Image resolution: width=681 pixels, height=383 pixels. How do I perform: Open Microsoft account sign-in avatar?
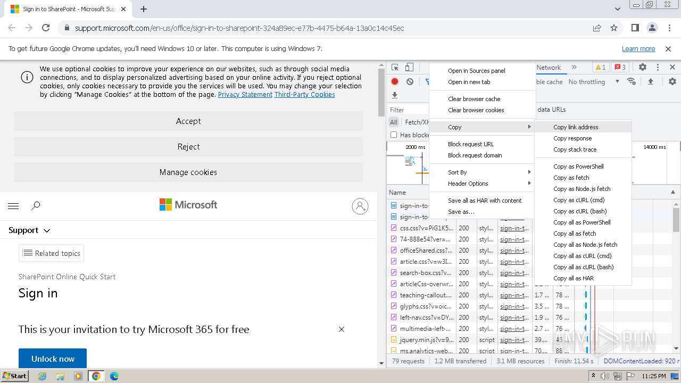click(360, 206)
